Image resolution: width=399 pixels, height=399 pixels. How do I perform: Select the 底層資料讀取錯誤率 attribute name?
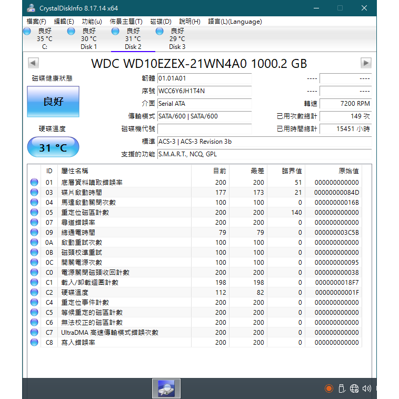click(x=92, y=183)
